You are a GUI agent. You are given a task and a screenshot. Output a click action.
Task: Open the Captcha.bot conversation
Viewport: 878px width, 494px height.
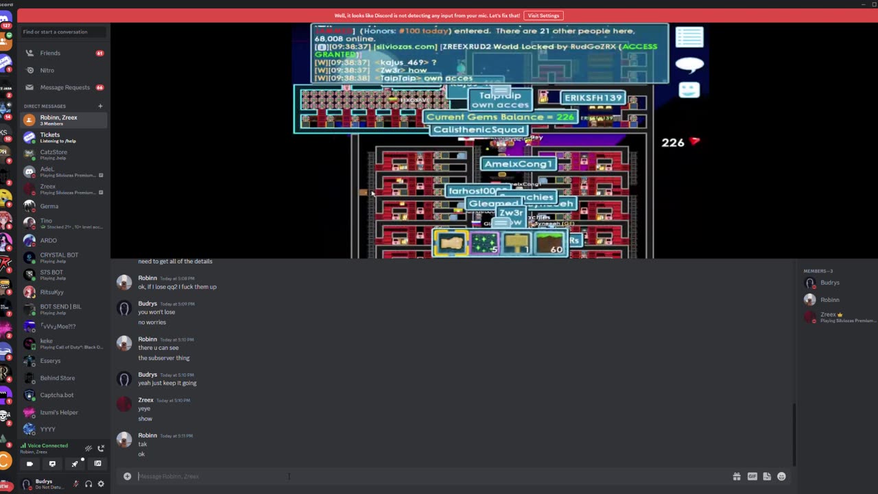pos(64,395)
